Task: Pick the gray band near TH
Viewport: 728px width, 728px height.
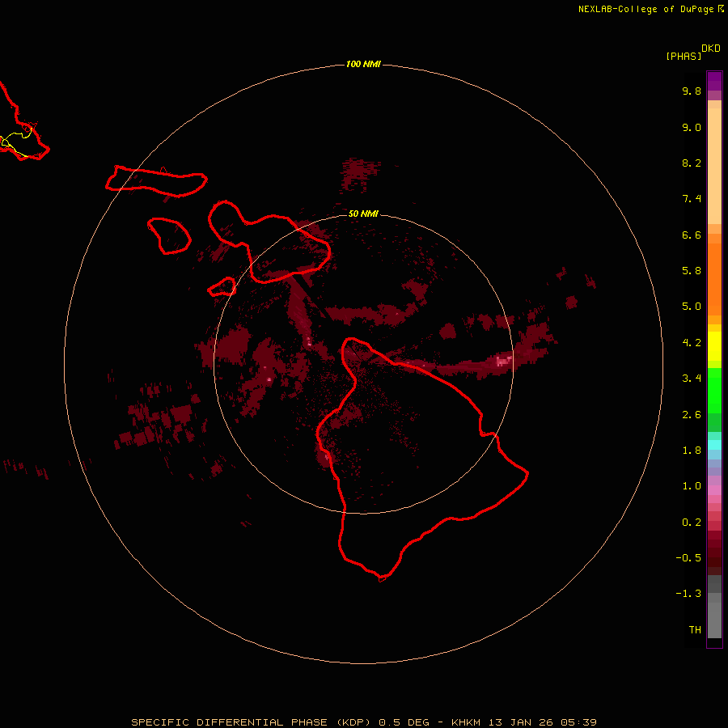Action: 714,620
